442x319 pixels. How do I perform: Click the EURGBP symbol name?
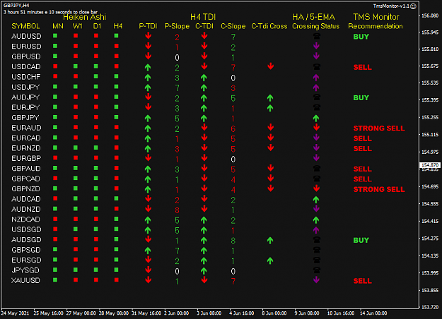26,158
